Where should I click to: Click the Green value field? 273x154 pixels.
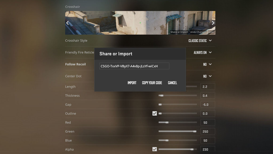click(x=208, y=132)
